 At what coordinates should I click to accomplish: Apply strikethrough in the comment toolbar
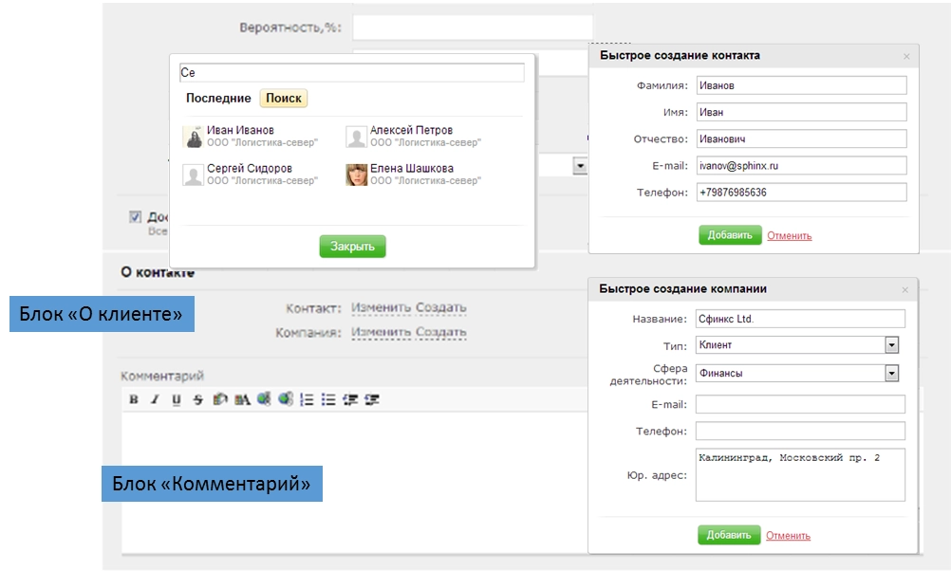click(197, 400)
